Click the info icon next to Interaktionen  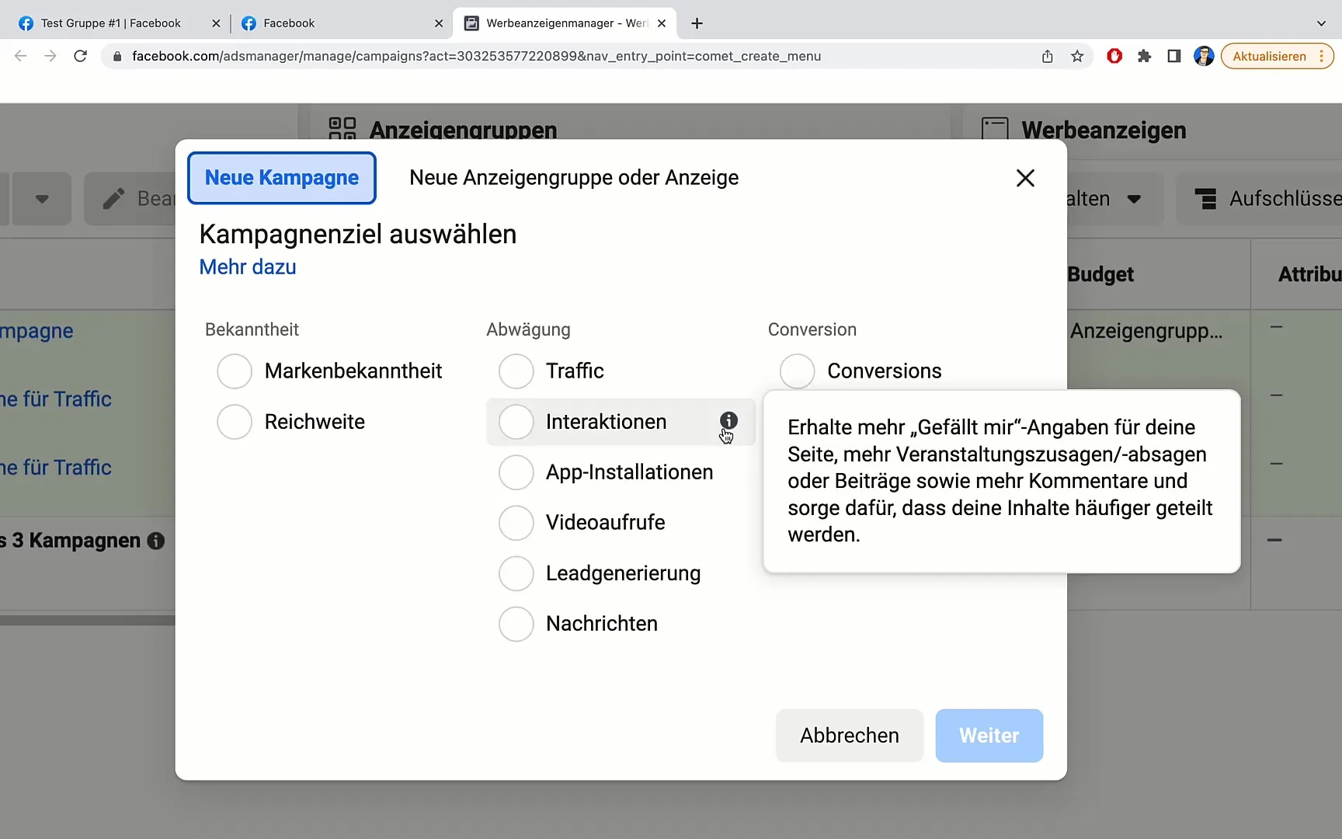[728, 420]
